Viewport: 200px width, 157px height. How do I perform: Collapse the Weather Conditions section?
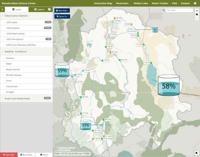(x=26, y=52)
